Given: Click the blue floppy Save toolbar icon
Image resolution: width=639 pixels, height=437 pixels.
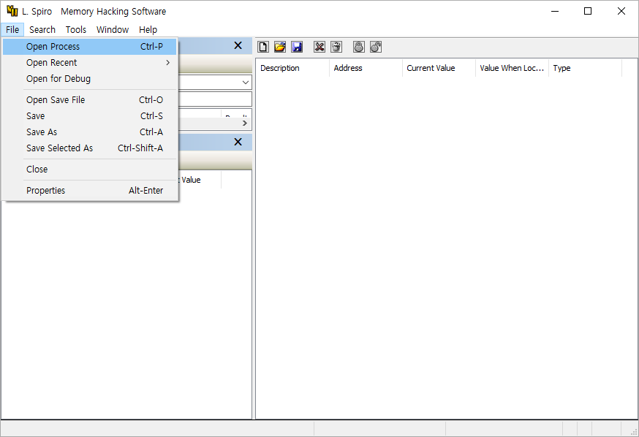Looking at the screenshot, I should coord(297,47).
